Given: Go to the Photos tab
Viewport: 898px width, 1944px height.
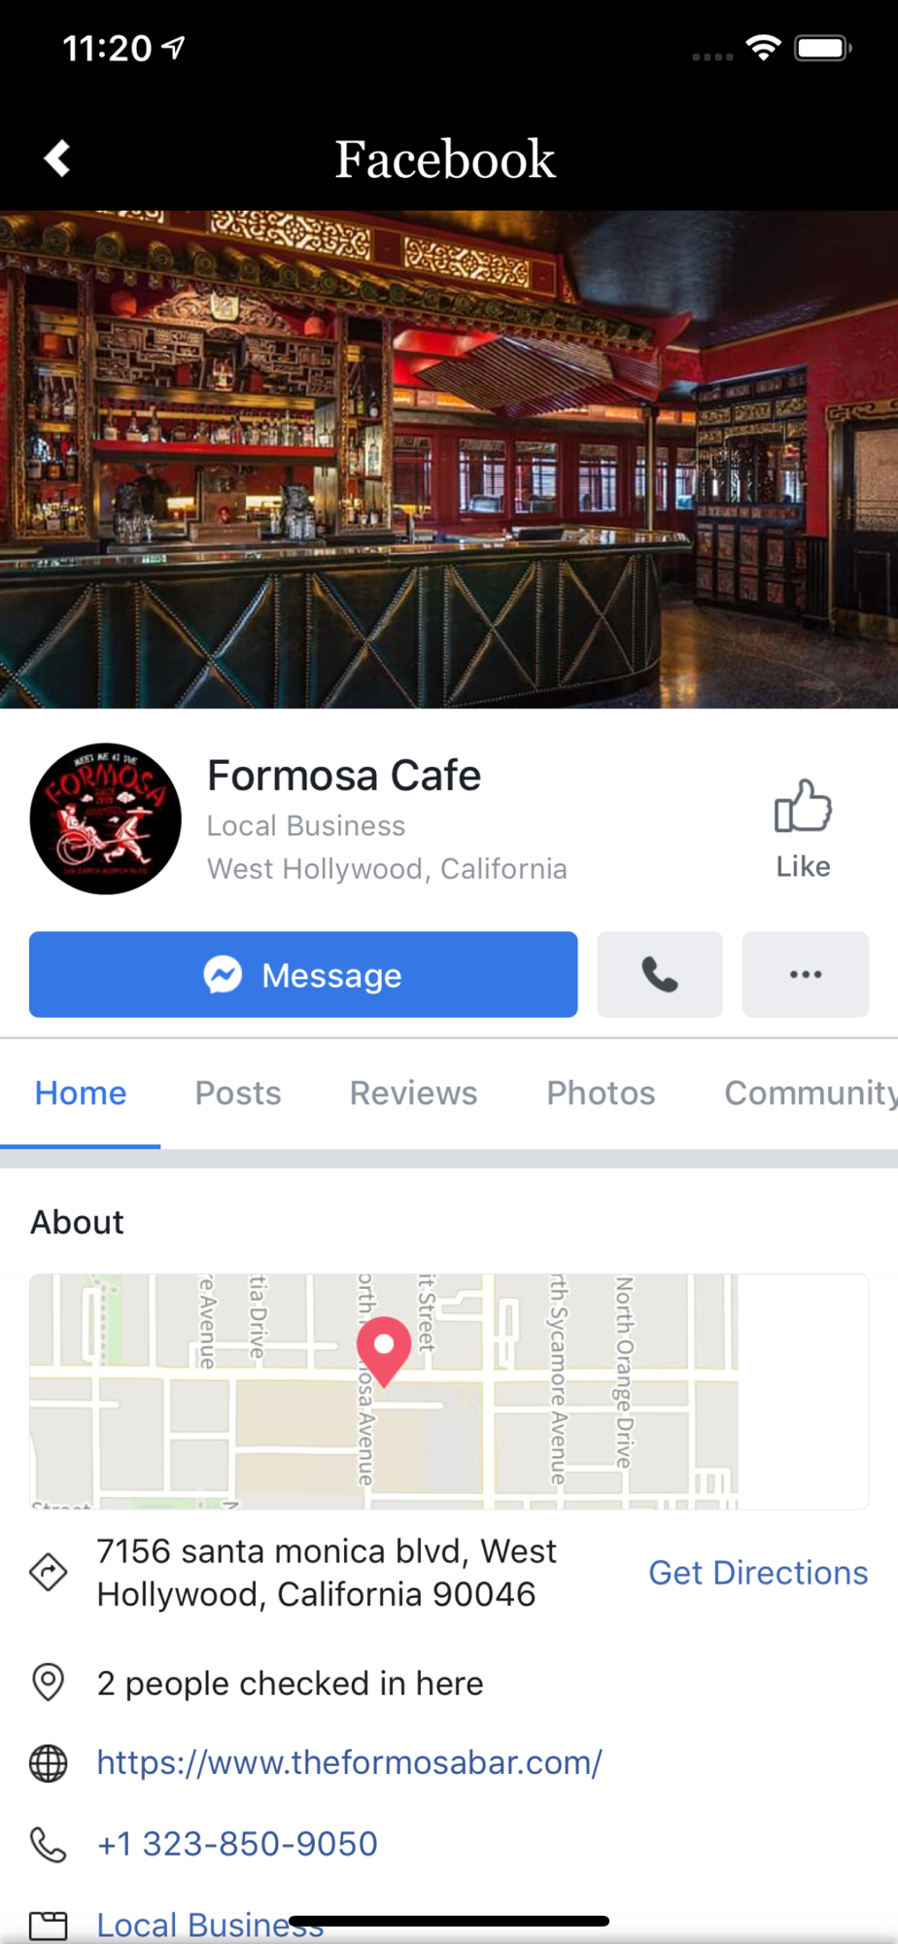Looking at the screenshot, I should pos(601,1093).
